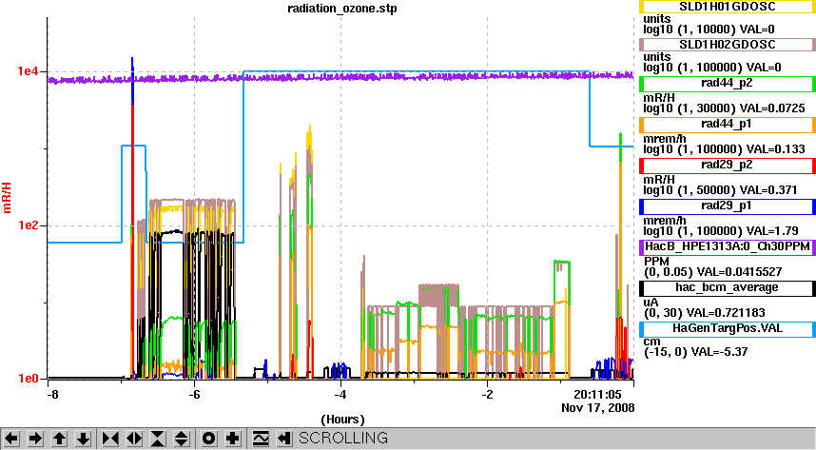Click the 1e4 y-axis tick label
The image size is (816, 450).
click(28, 71)
